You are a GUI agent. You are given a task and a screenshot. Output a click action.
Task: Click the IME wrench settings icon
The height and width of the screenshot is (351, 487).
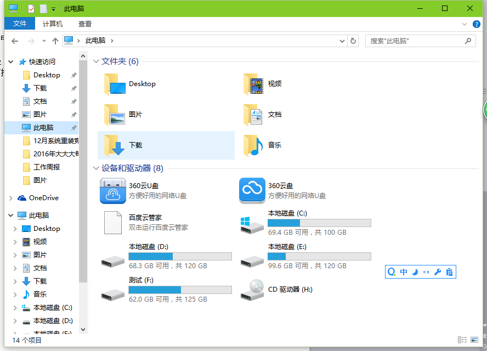pos(438,272)
